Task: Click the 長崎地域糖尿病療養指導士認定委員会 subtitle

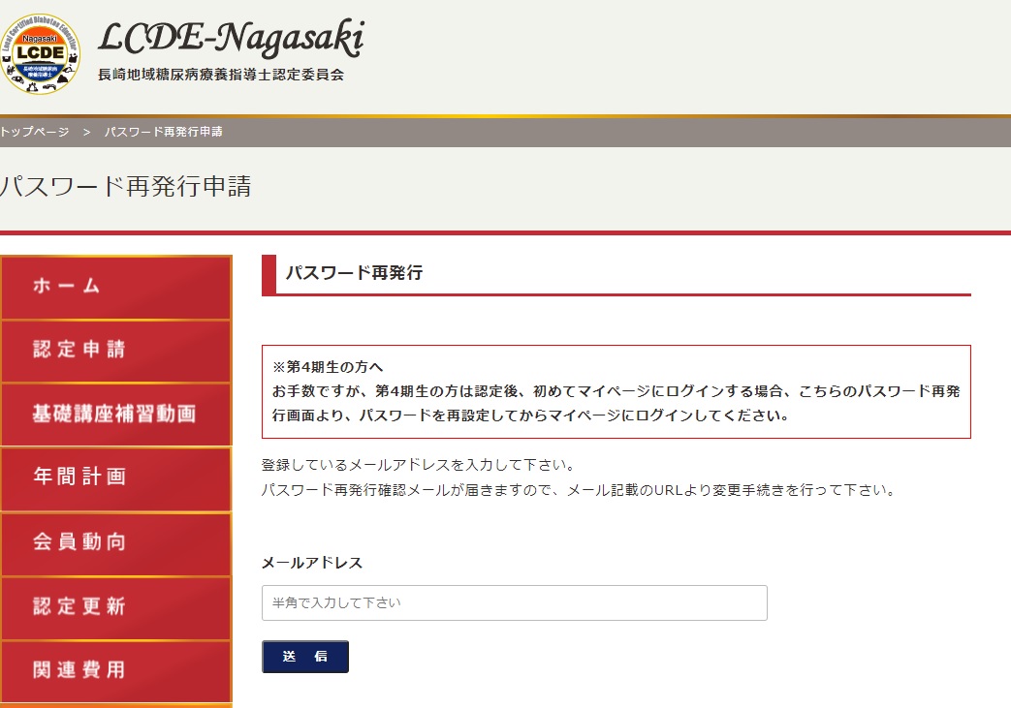Action: pos(221,75)
